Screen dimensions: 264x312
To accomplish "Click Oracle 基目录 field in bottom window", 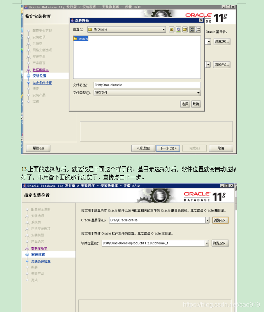I will (x=157, y=220).
